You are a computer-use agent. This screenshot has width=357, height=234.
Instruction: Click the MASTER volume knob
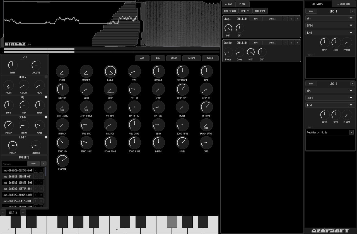pyautogui.click(x=62, y=160)
